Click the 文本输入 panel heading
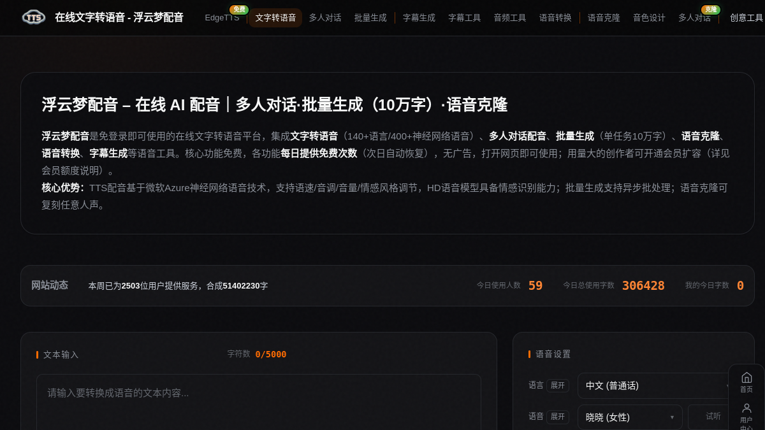Viewport: 765px width, 430px height. [x=61, y=355]
